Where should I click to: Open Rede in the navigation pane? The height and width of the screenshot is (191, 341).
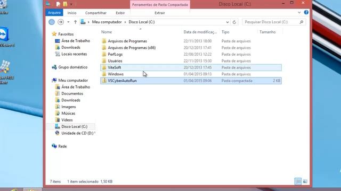[62, 146]
